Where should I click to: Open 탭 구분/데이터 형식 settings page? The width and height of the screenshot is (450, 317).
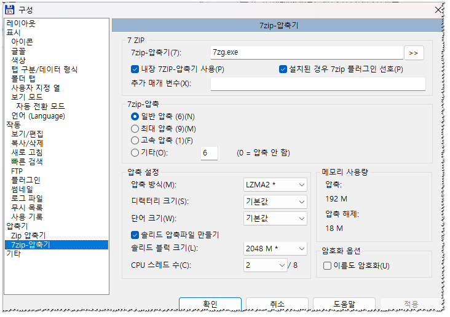44,69
